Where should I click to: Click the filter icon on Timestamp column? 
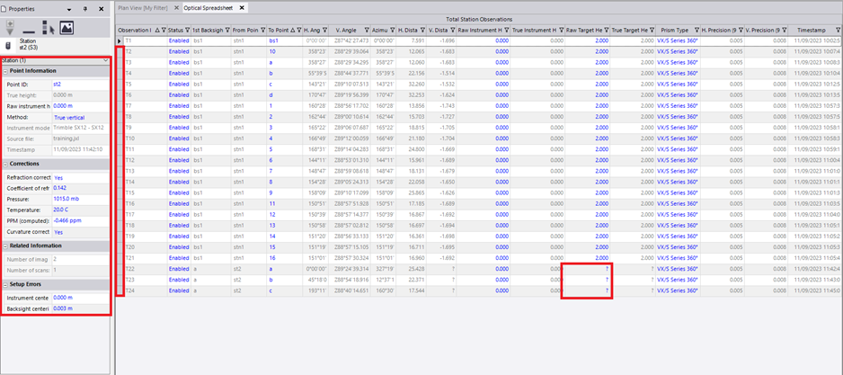[838, 30]
